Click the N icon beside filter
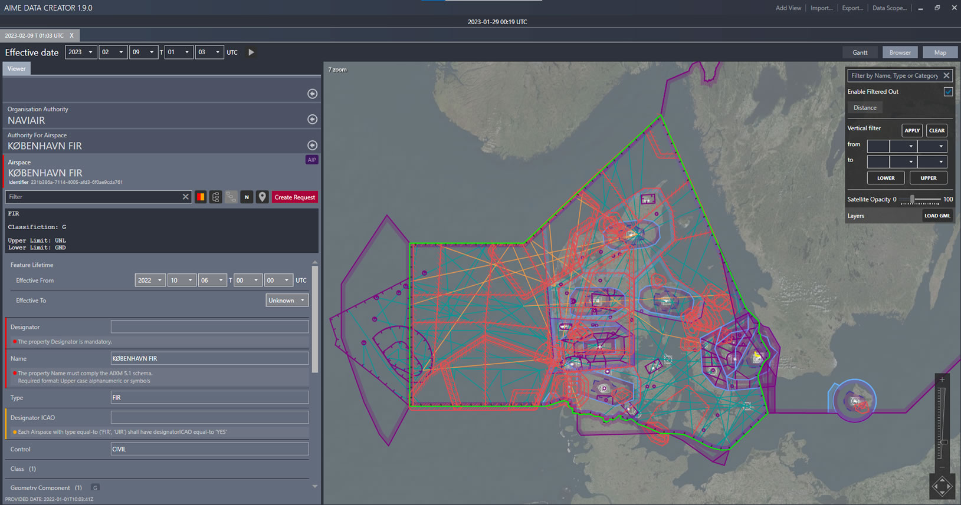The height and width of the screenshot is (505, 961). [x=247, y=197]
